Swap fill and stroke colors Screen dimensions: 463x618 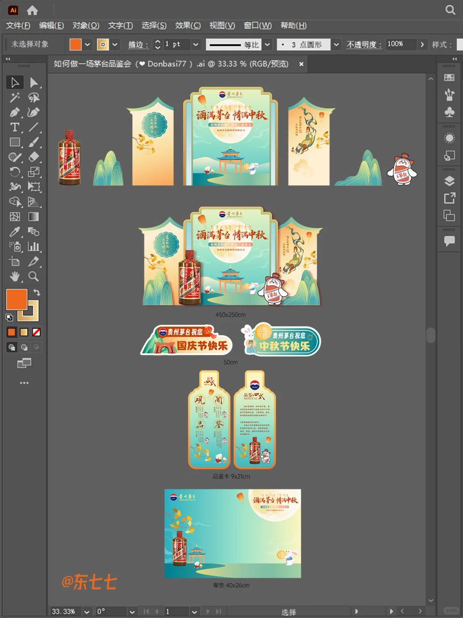pyautogui.click(x=37, y=292)
